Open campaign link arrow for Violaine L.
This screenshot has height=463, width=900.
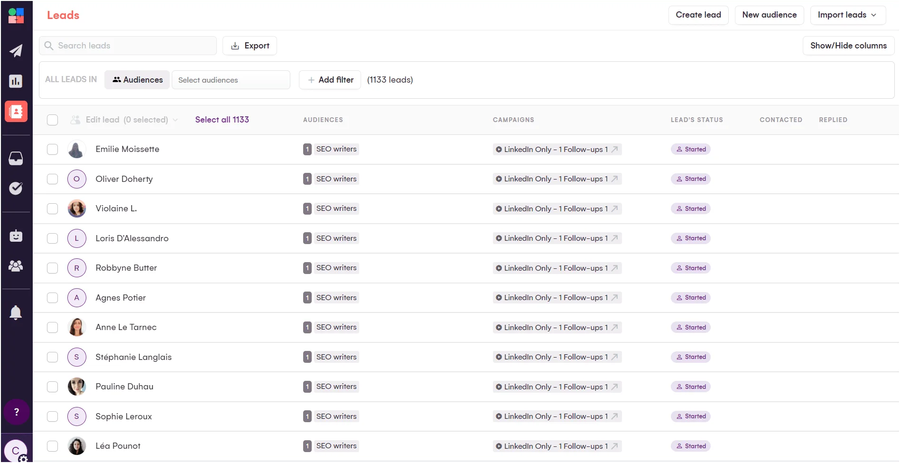pos(614,208)
